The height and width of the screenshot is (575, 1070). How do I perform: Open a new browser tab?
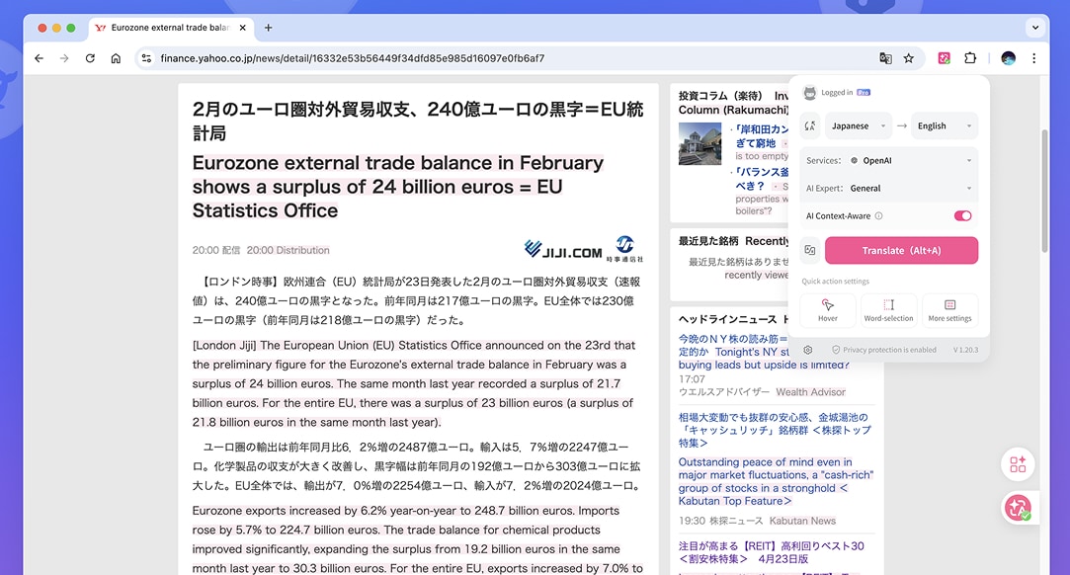[268, 28]
